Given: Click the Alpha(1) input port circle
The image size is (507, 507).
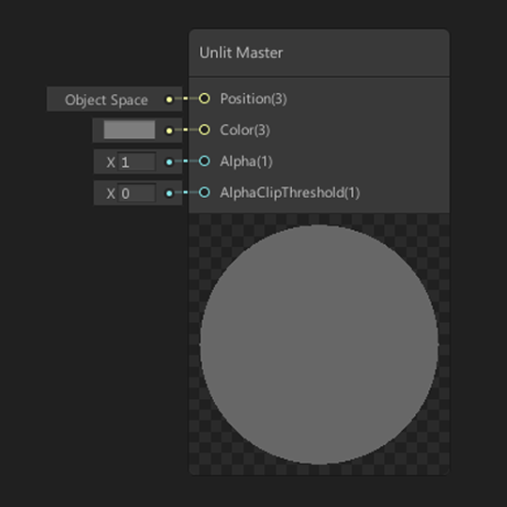Looking at the screenshot, I should point(205,161).
